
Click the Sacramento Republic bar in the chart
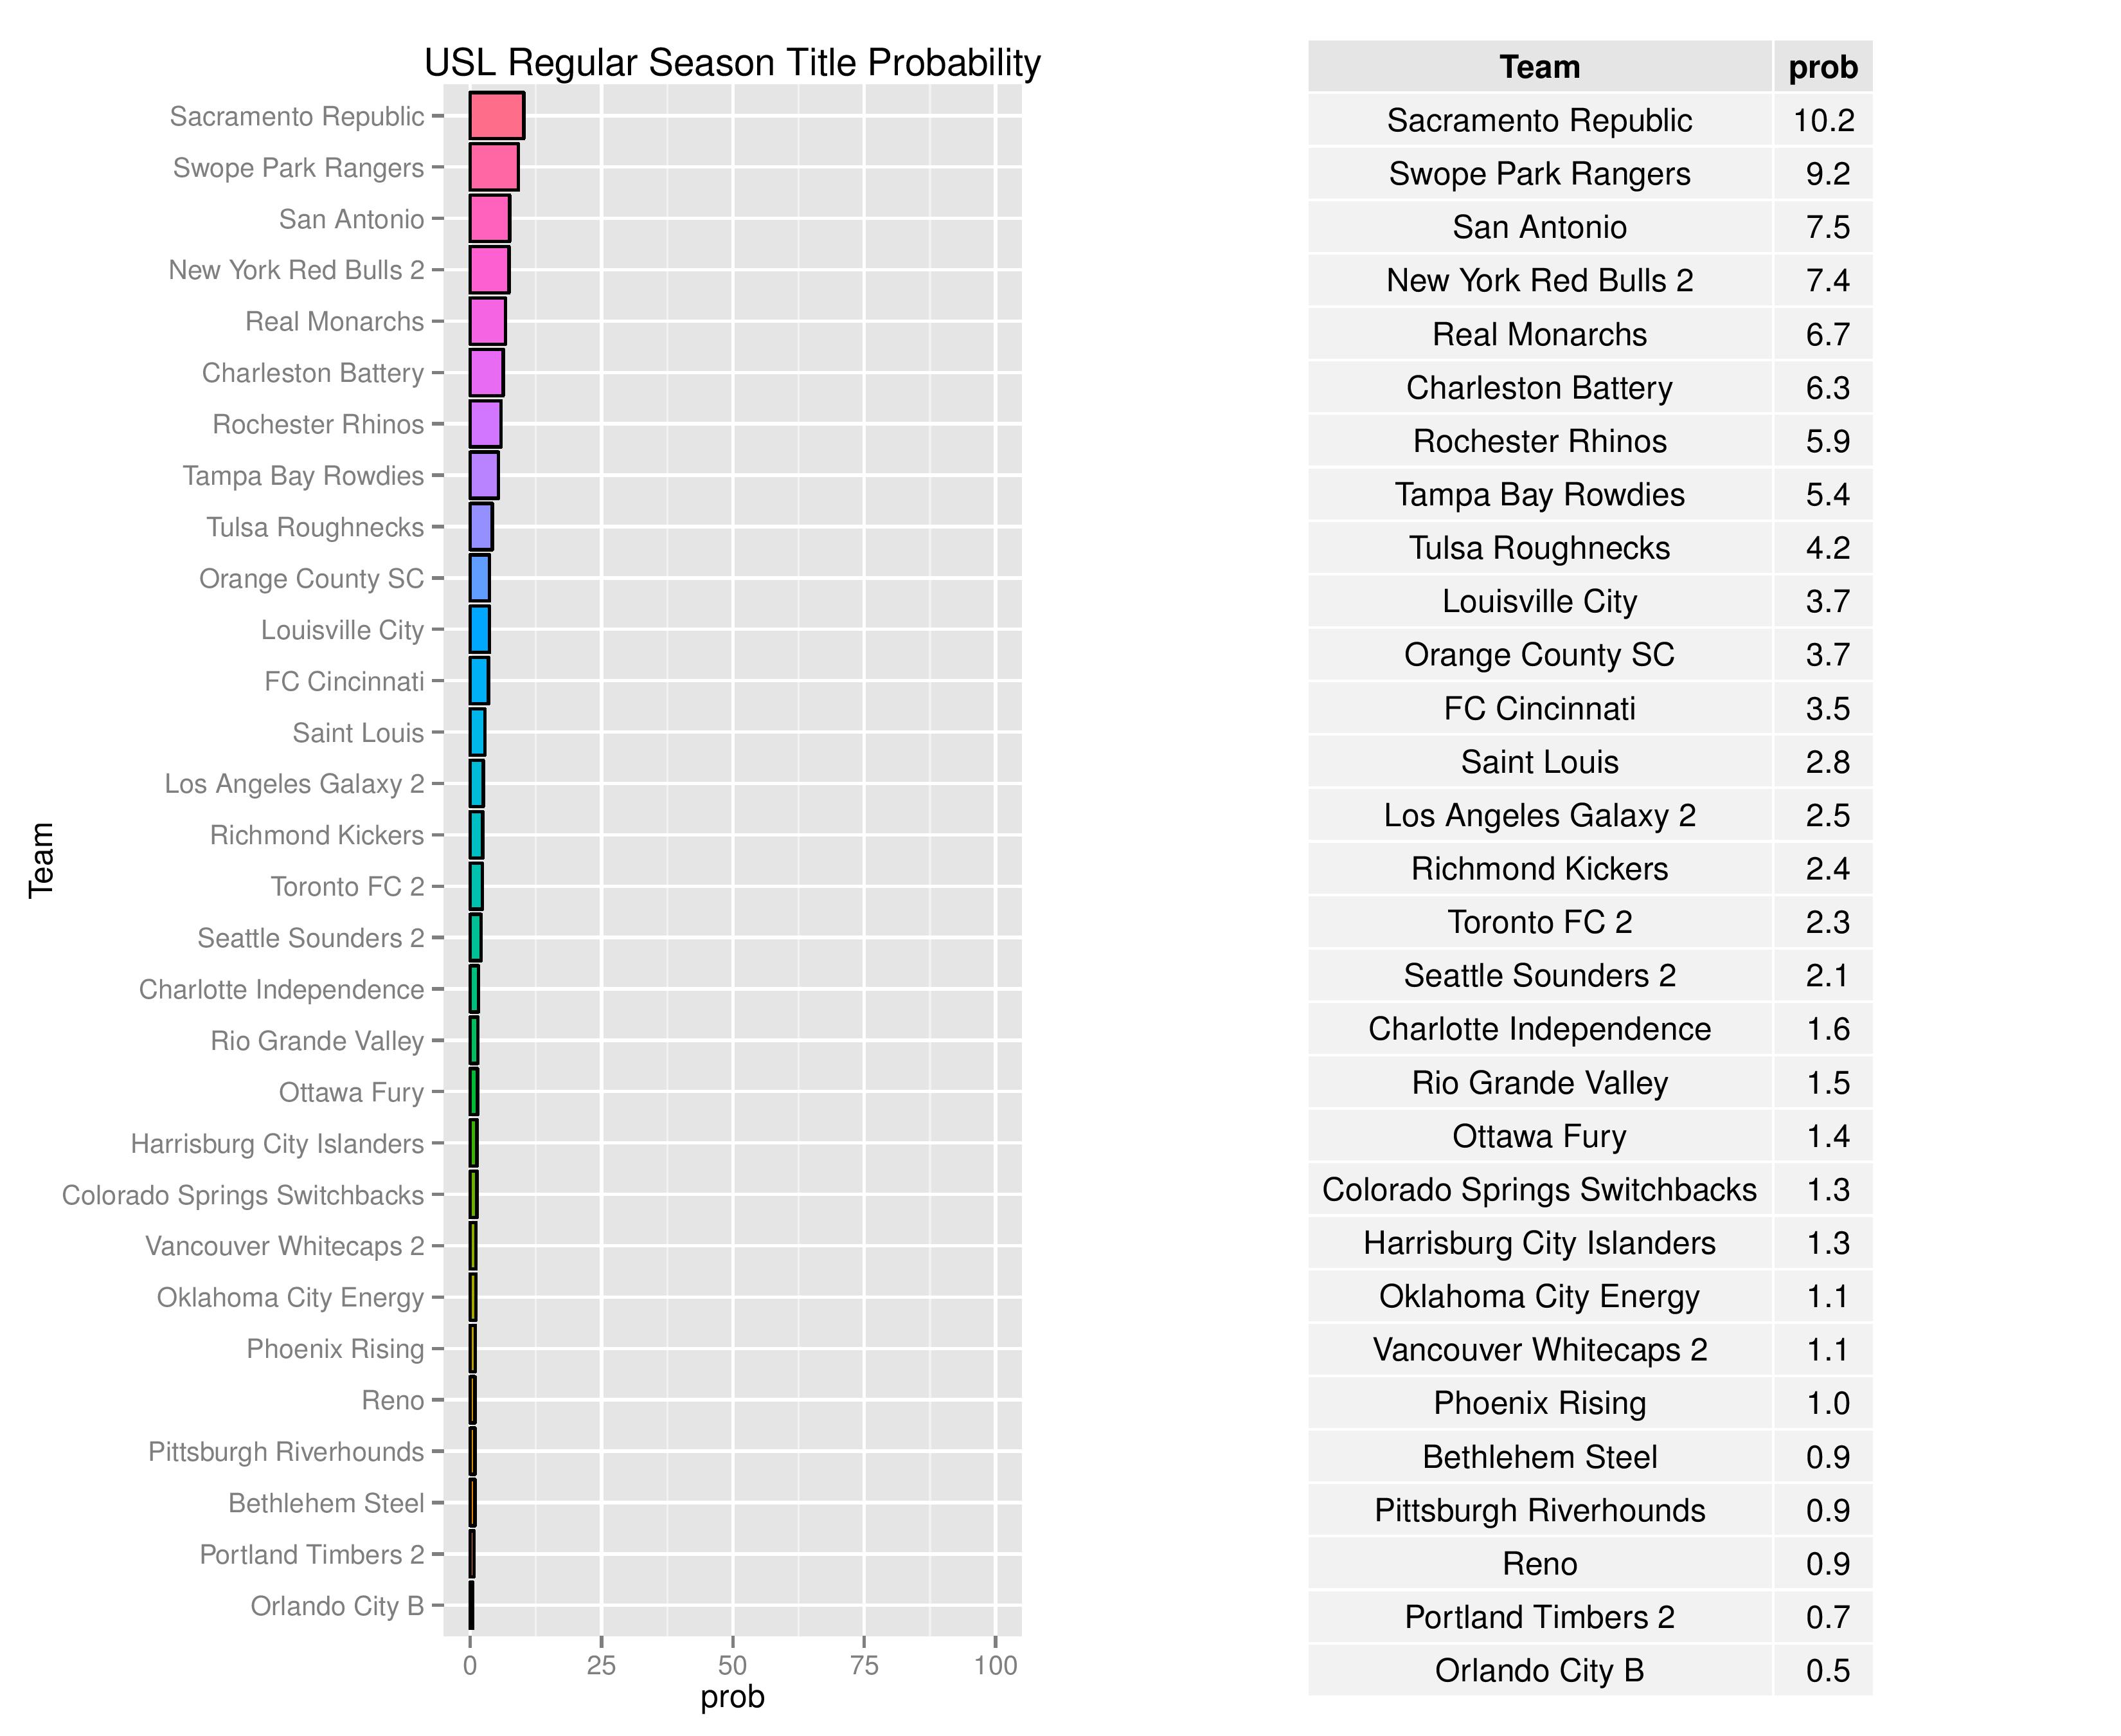(x=497, y=116)
